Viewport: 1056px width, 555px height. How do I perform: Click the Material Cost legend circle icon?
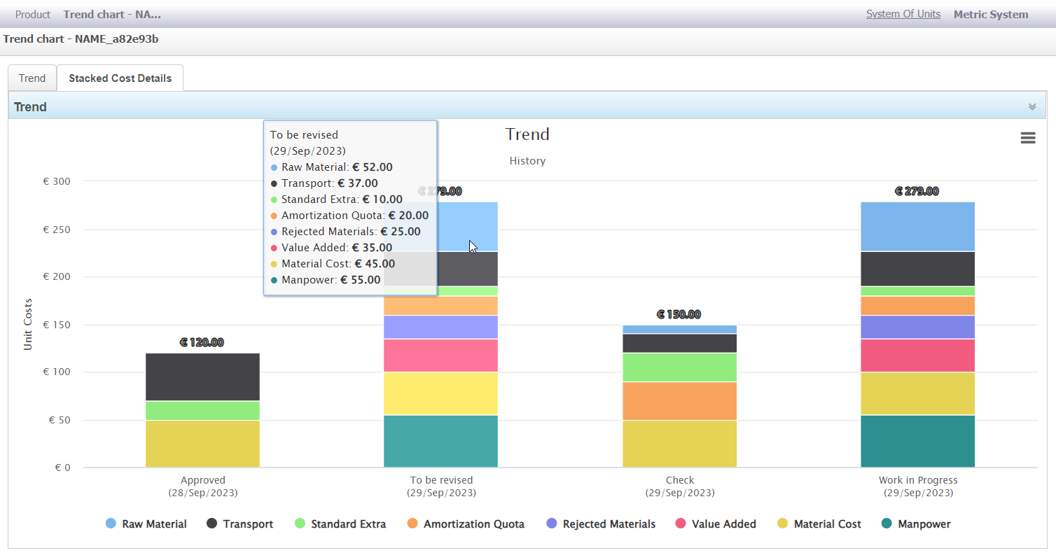click(x=782, y=524)
